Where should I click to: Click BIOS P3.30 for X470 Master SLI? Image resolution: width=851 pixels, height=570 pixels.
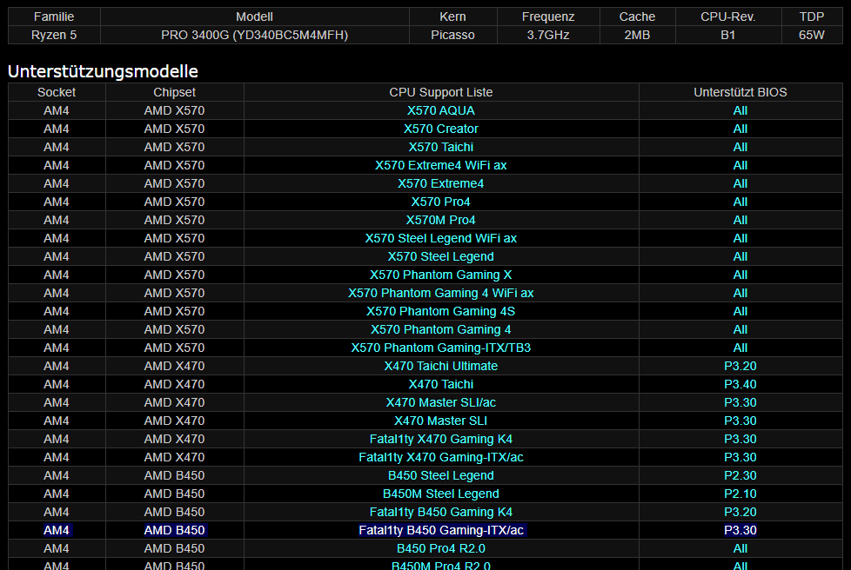(x=740, y=421)
